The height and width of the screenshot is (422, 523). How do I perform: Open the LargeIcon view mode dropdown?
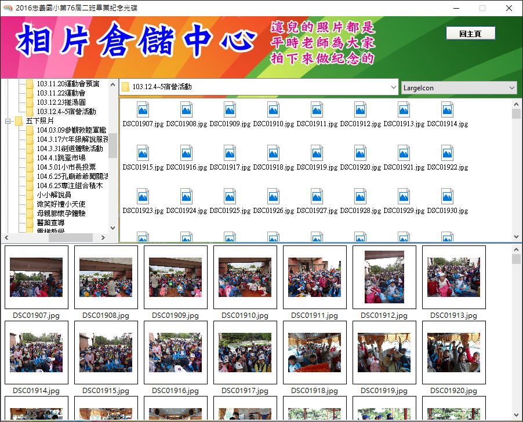(x=459, y=88)
